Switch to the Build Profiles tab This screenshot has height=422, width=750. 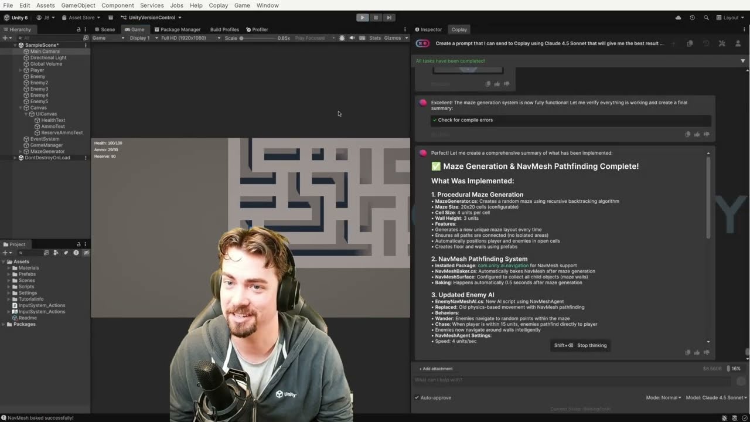click(x=224, y=29)
